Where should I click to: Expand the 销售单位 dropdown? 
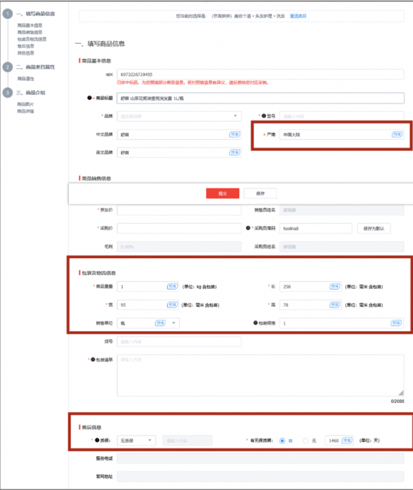[173, 323]
